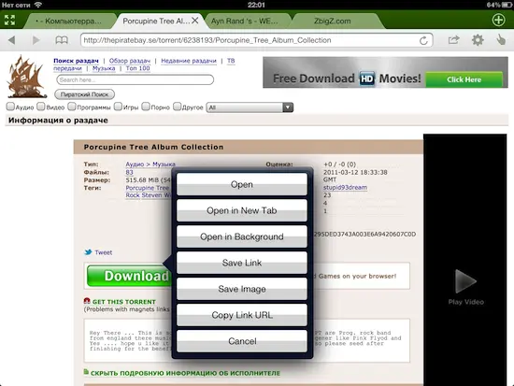Choose Copy Link URL

click(242, 315)
